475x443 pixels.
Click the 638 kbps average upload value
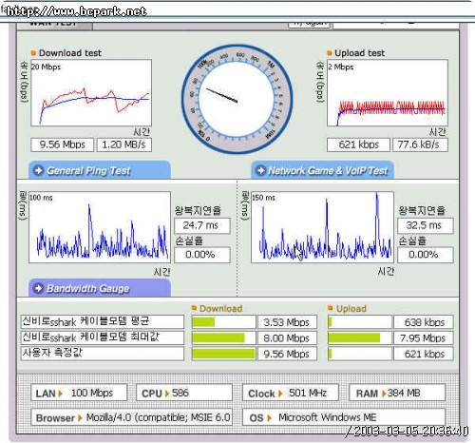pos(424,322)
